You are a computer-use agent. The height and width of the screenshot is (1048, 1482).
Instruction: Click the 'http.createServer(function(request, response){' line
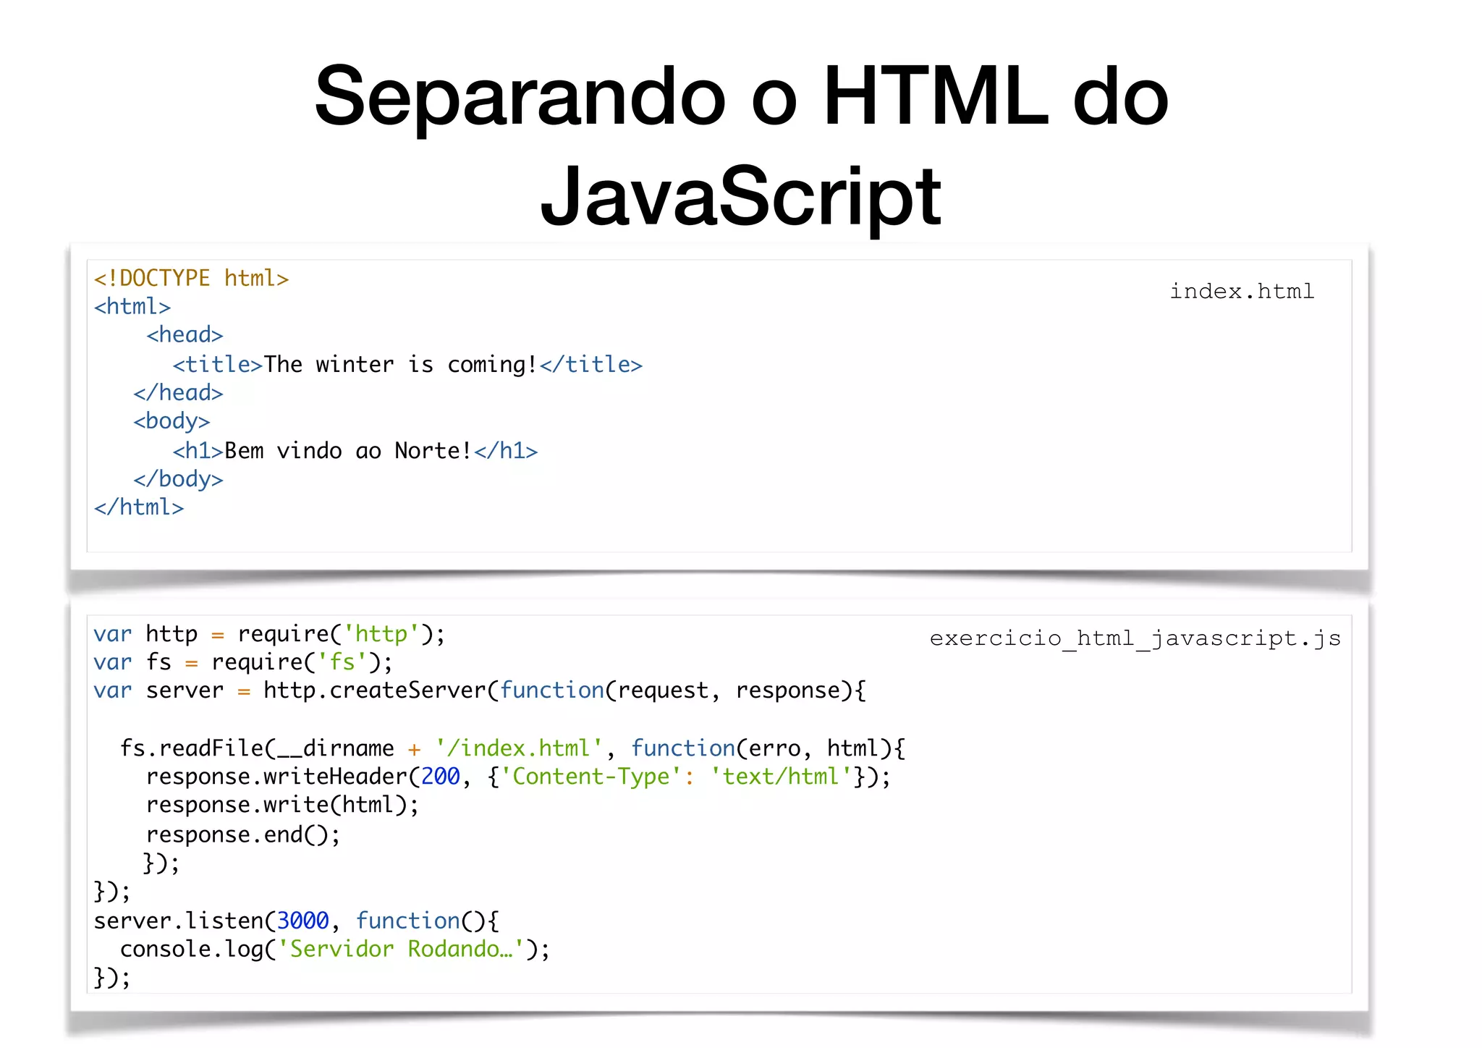[x=480, y=690]
